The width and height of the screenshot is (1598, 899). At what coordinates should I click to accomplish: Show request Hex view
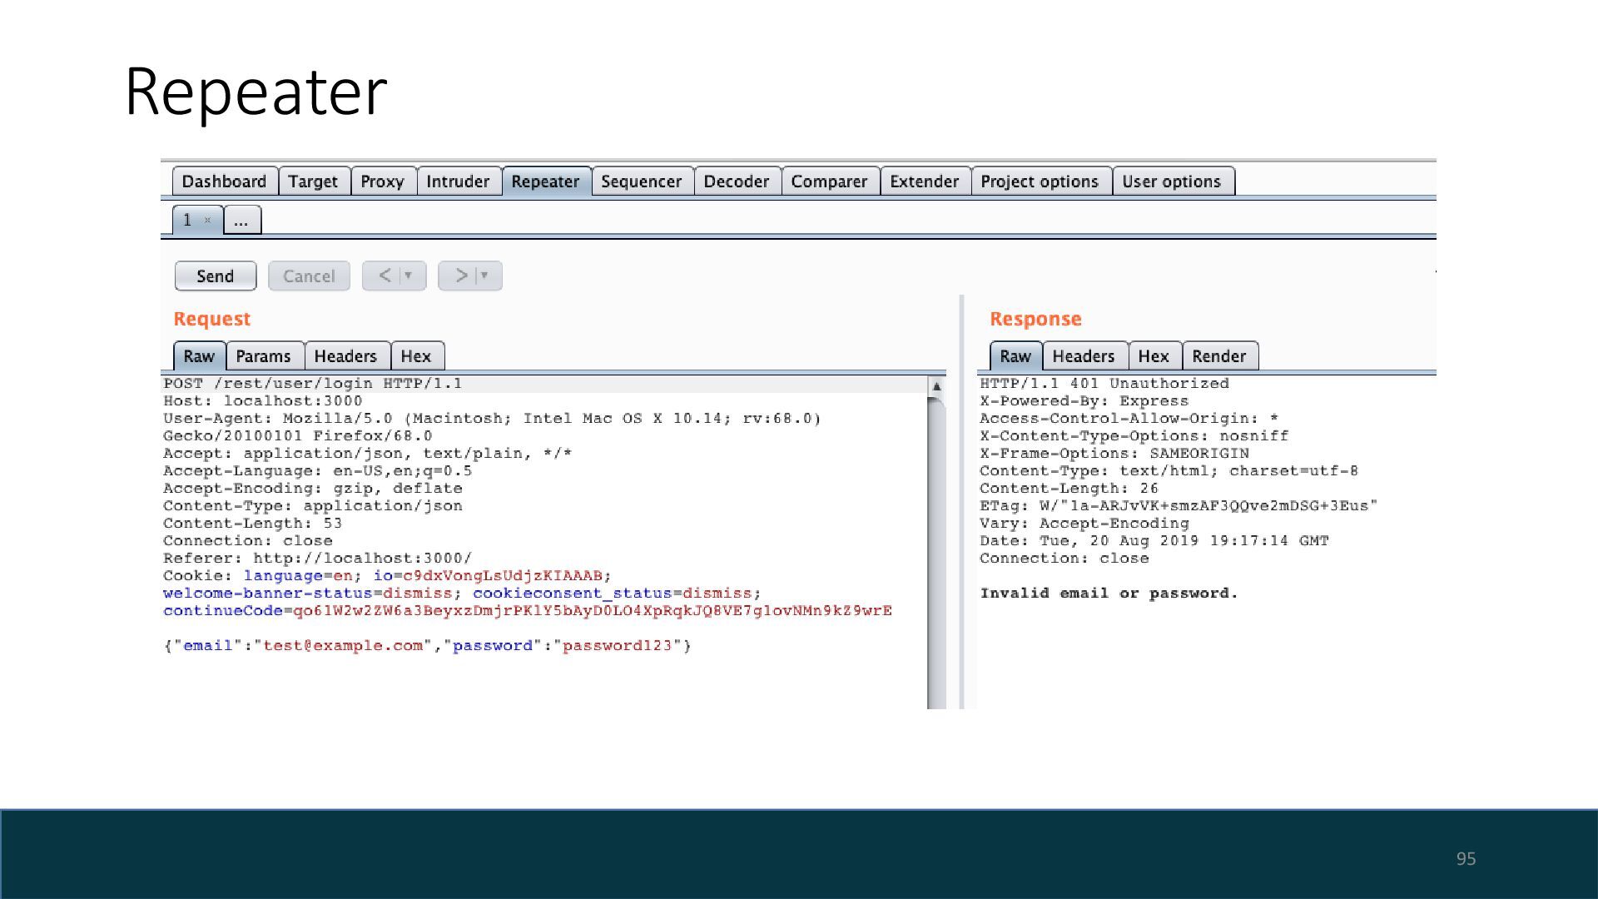415,356
